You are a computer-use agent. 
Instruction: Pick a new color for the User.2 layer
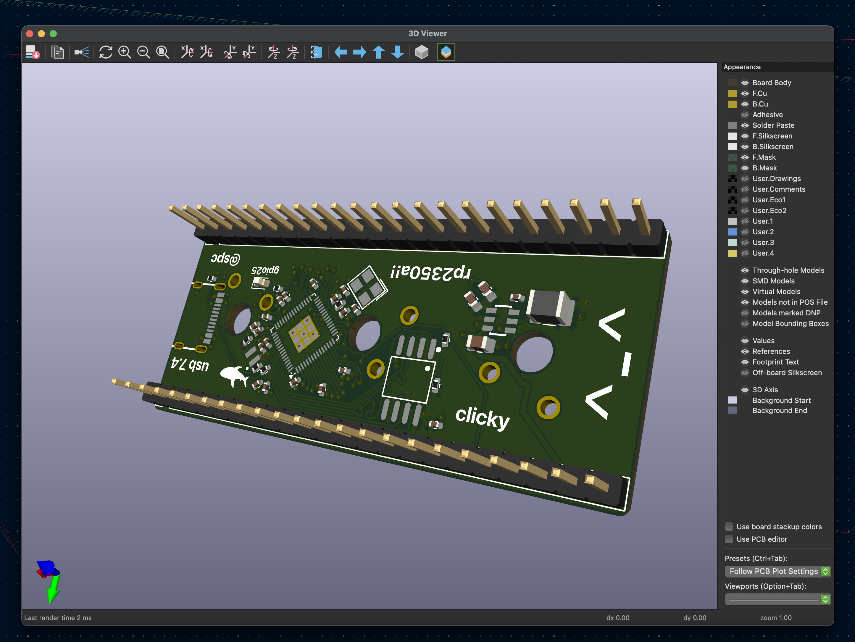point(733,232)
